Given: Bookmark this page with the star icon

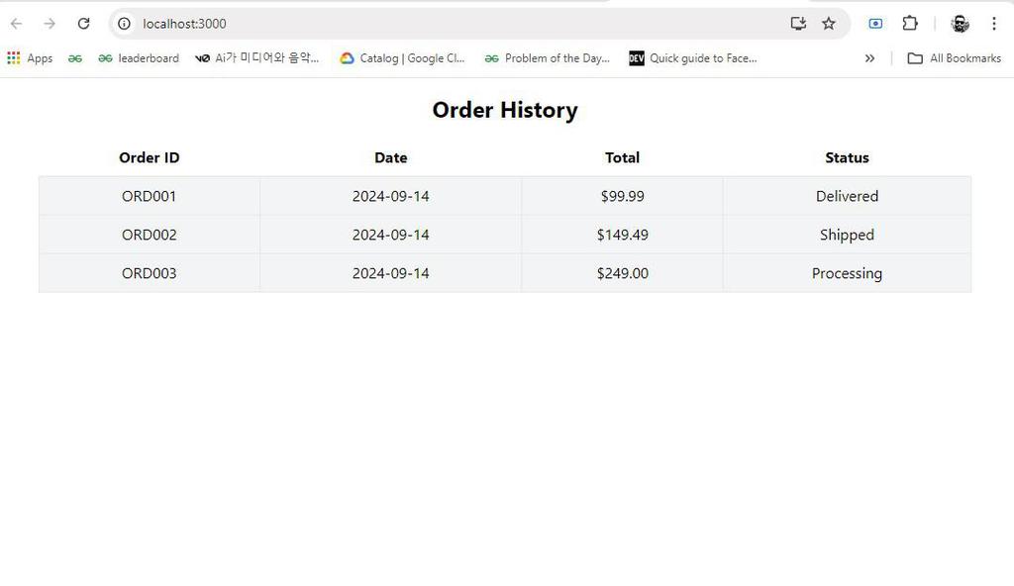Looking at the screenshot, I should pos(829,24).
